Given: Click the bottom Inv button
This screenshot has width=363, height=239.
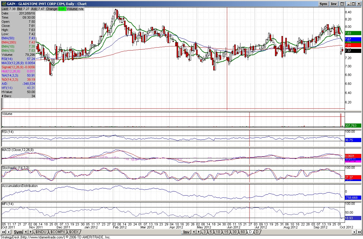Looking at the screenshot, I should point(186,232).
